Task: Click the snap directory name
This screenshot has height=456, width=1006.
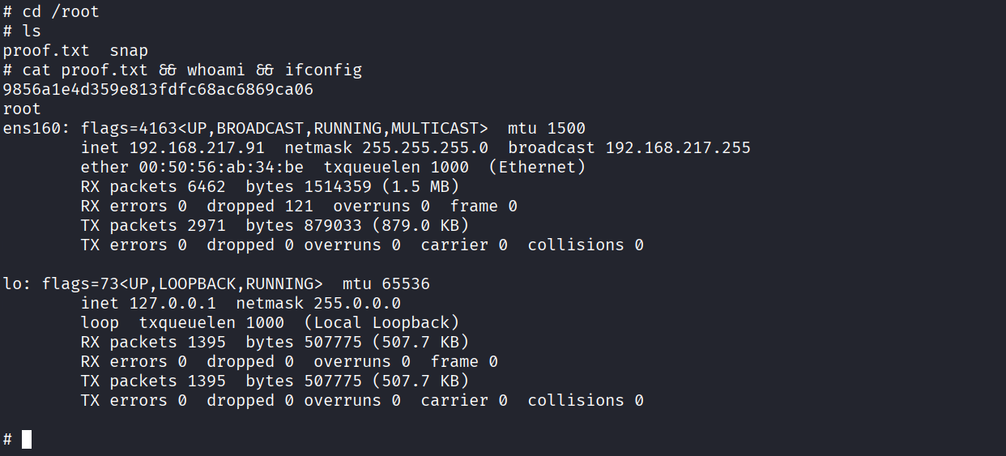Action: pos(129,51)
